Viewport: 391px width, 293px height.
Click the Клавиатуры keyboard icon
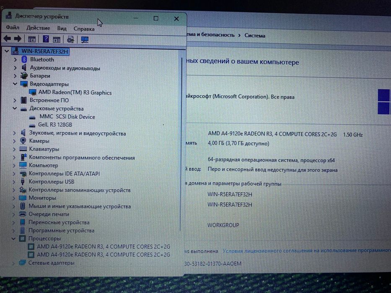[x=23, y=149]
